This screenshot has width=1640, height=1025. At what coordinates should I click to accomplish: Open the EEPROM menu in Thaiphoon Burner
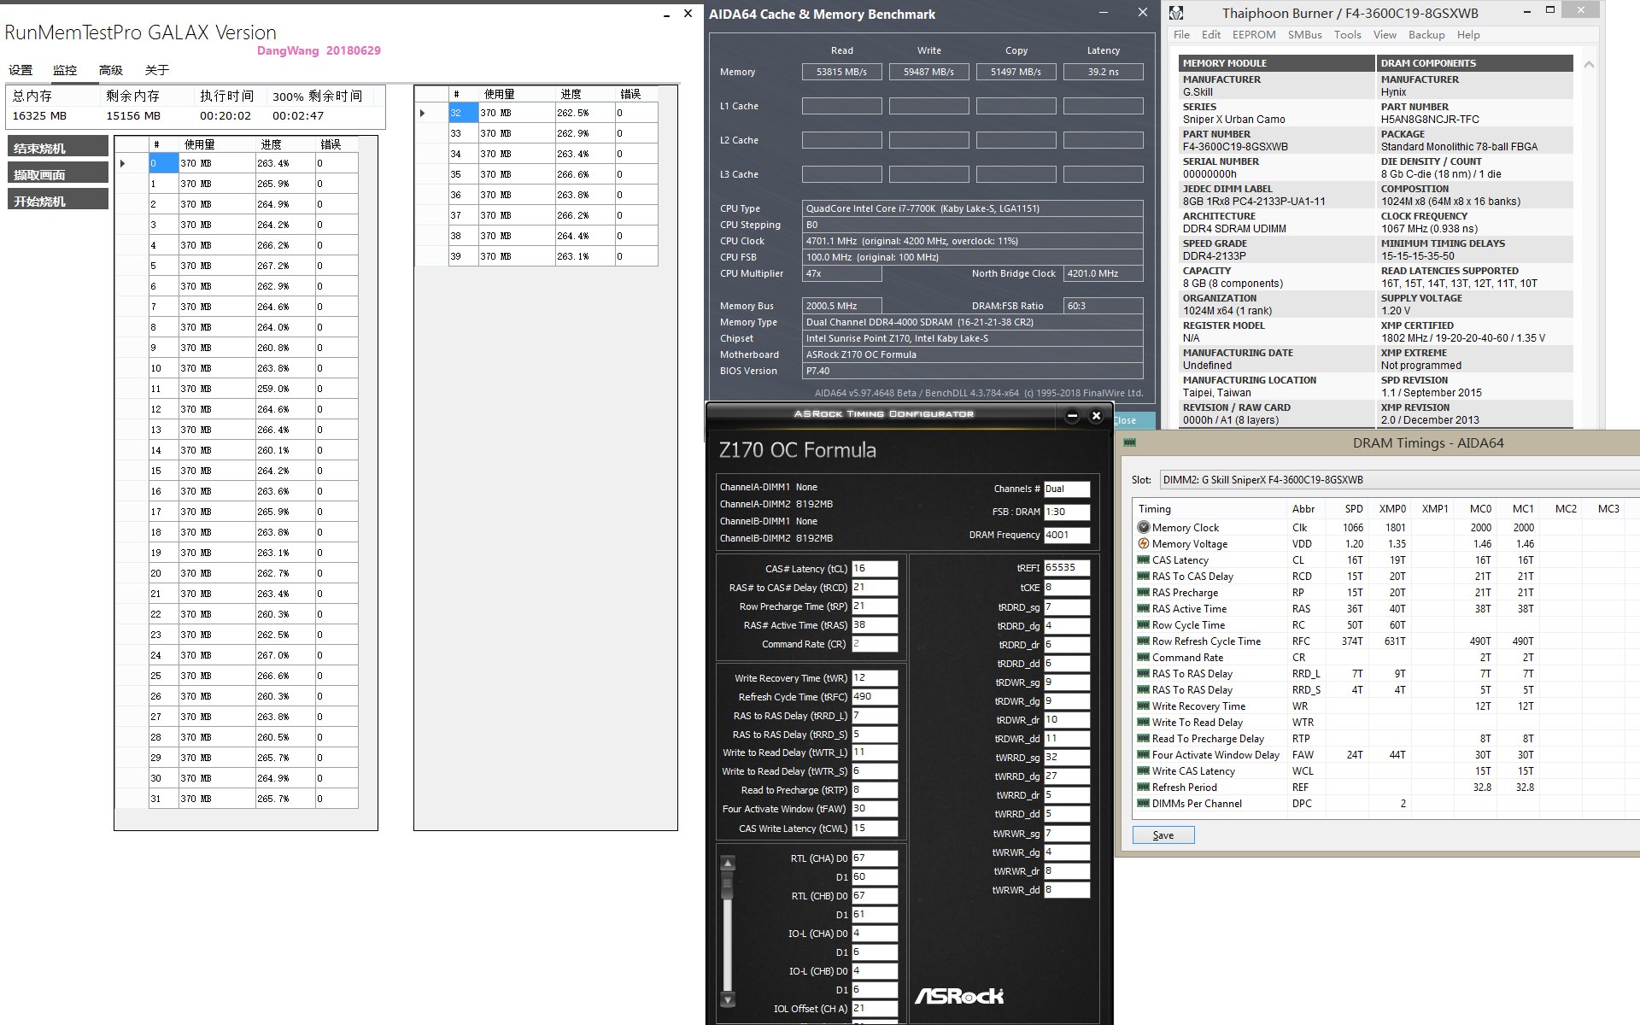click(1254, 35)
